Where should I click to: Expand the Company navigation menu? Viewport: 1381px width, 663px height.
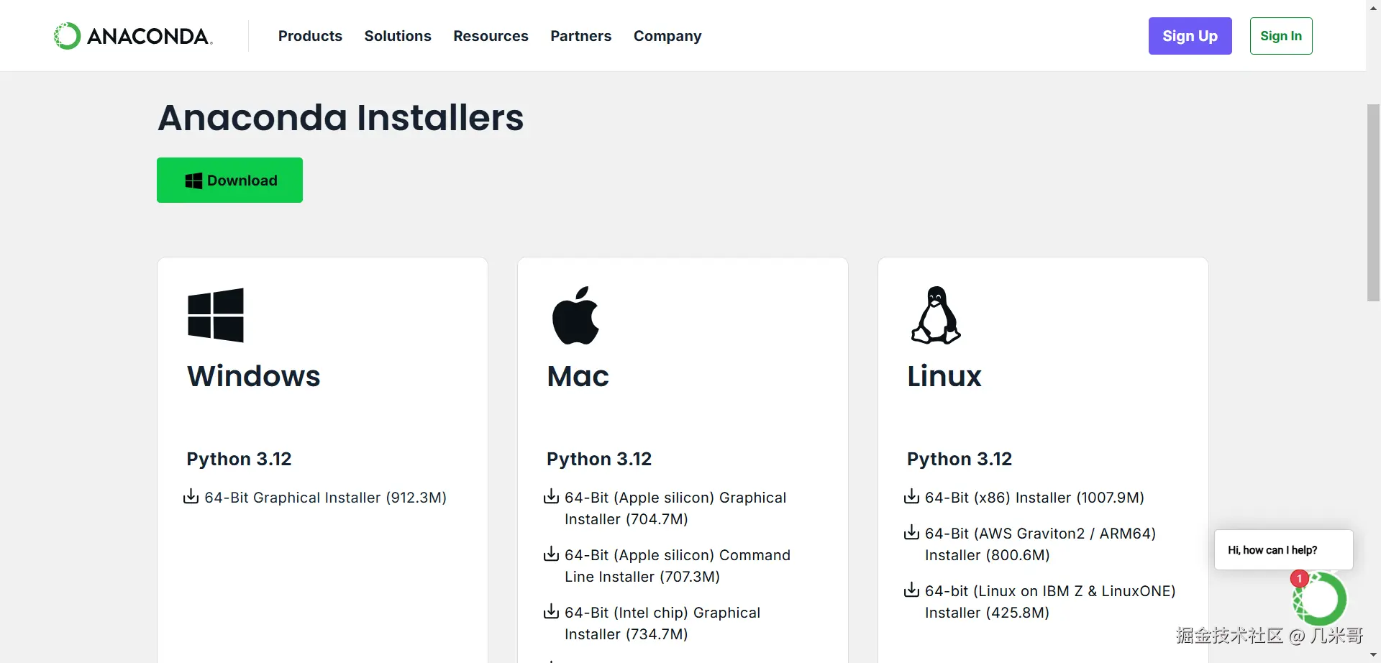tap(667, 36)
